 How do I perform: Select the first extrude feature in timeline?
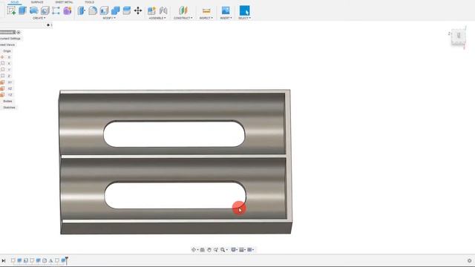19,260
